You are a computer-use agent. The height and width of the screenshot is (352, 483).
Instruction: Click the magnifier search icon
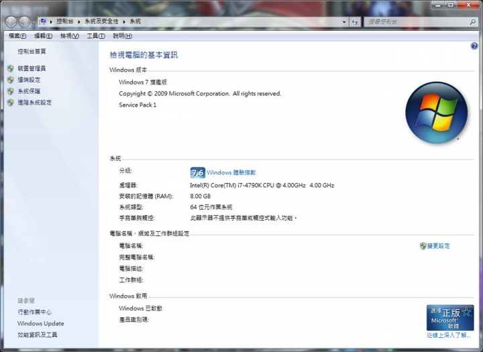[472, 22]
